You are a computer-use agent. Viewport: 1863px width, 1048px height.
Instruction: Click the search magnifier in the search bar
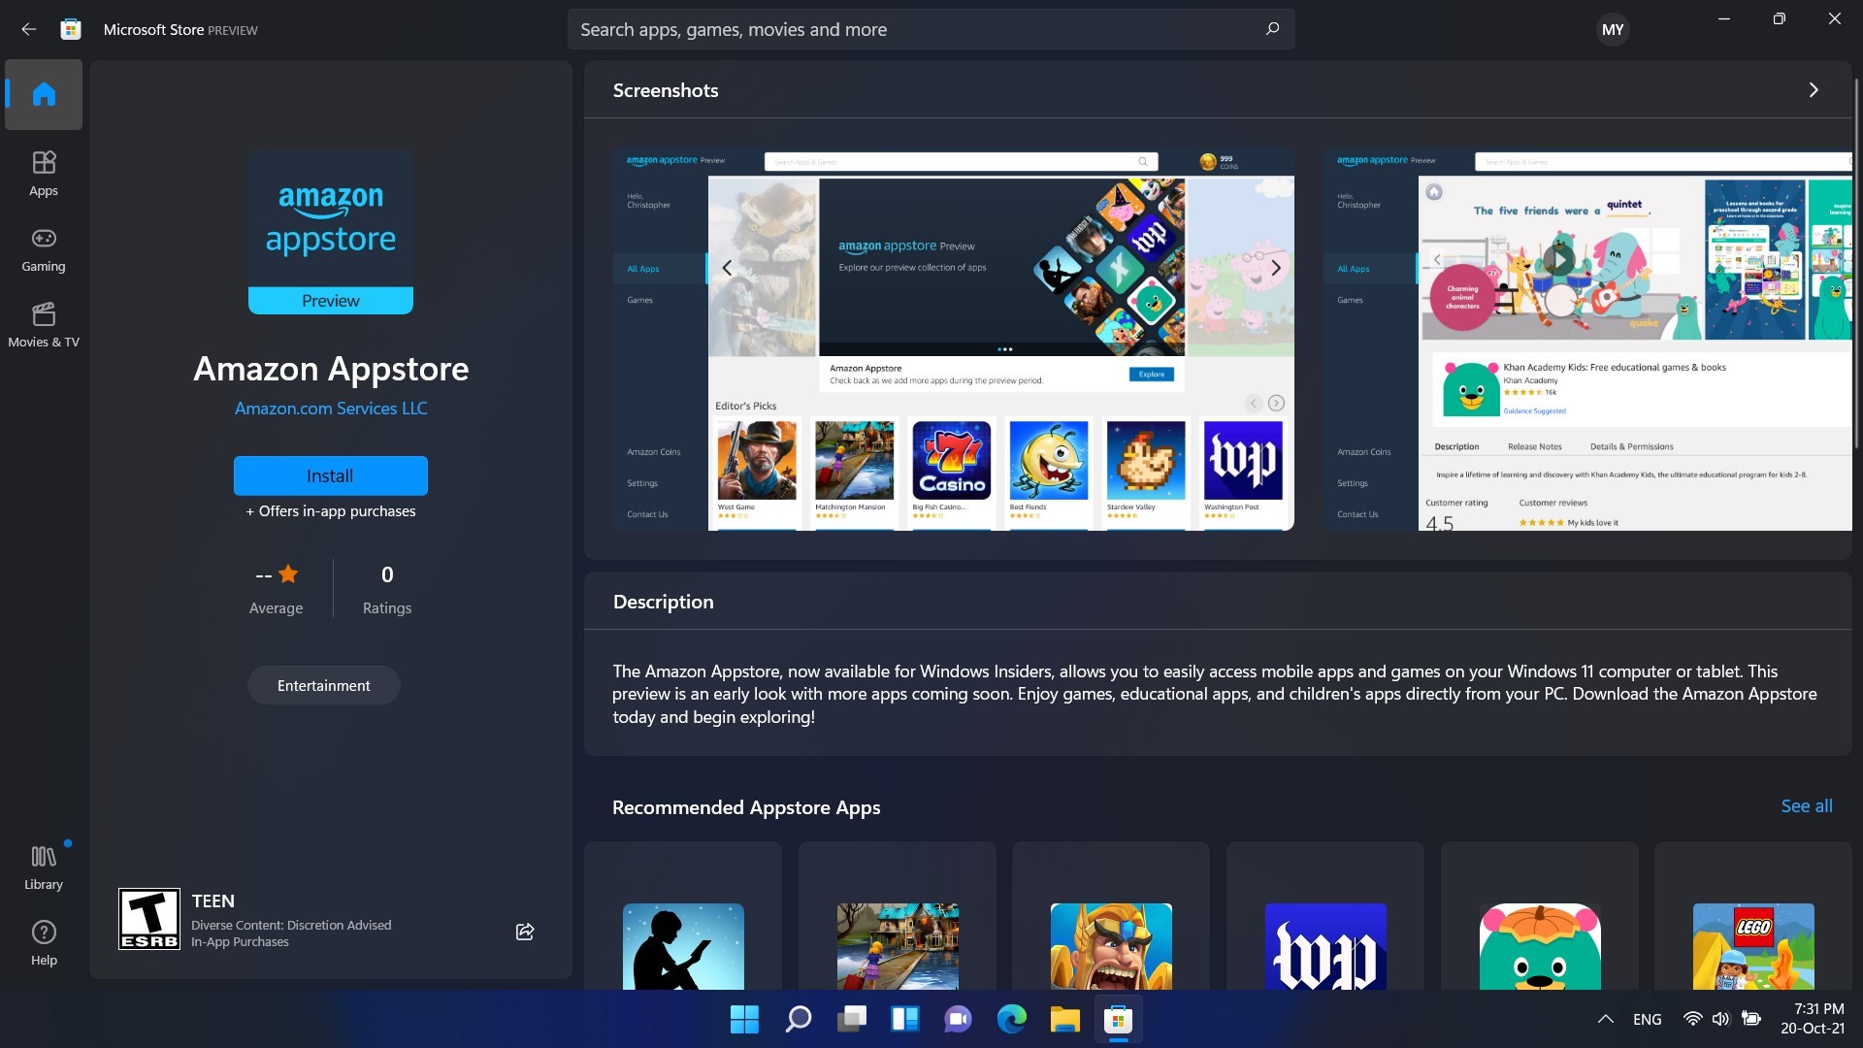click(x=1271, y=28)
